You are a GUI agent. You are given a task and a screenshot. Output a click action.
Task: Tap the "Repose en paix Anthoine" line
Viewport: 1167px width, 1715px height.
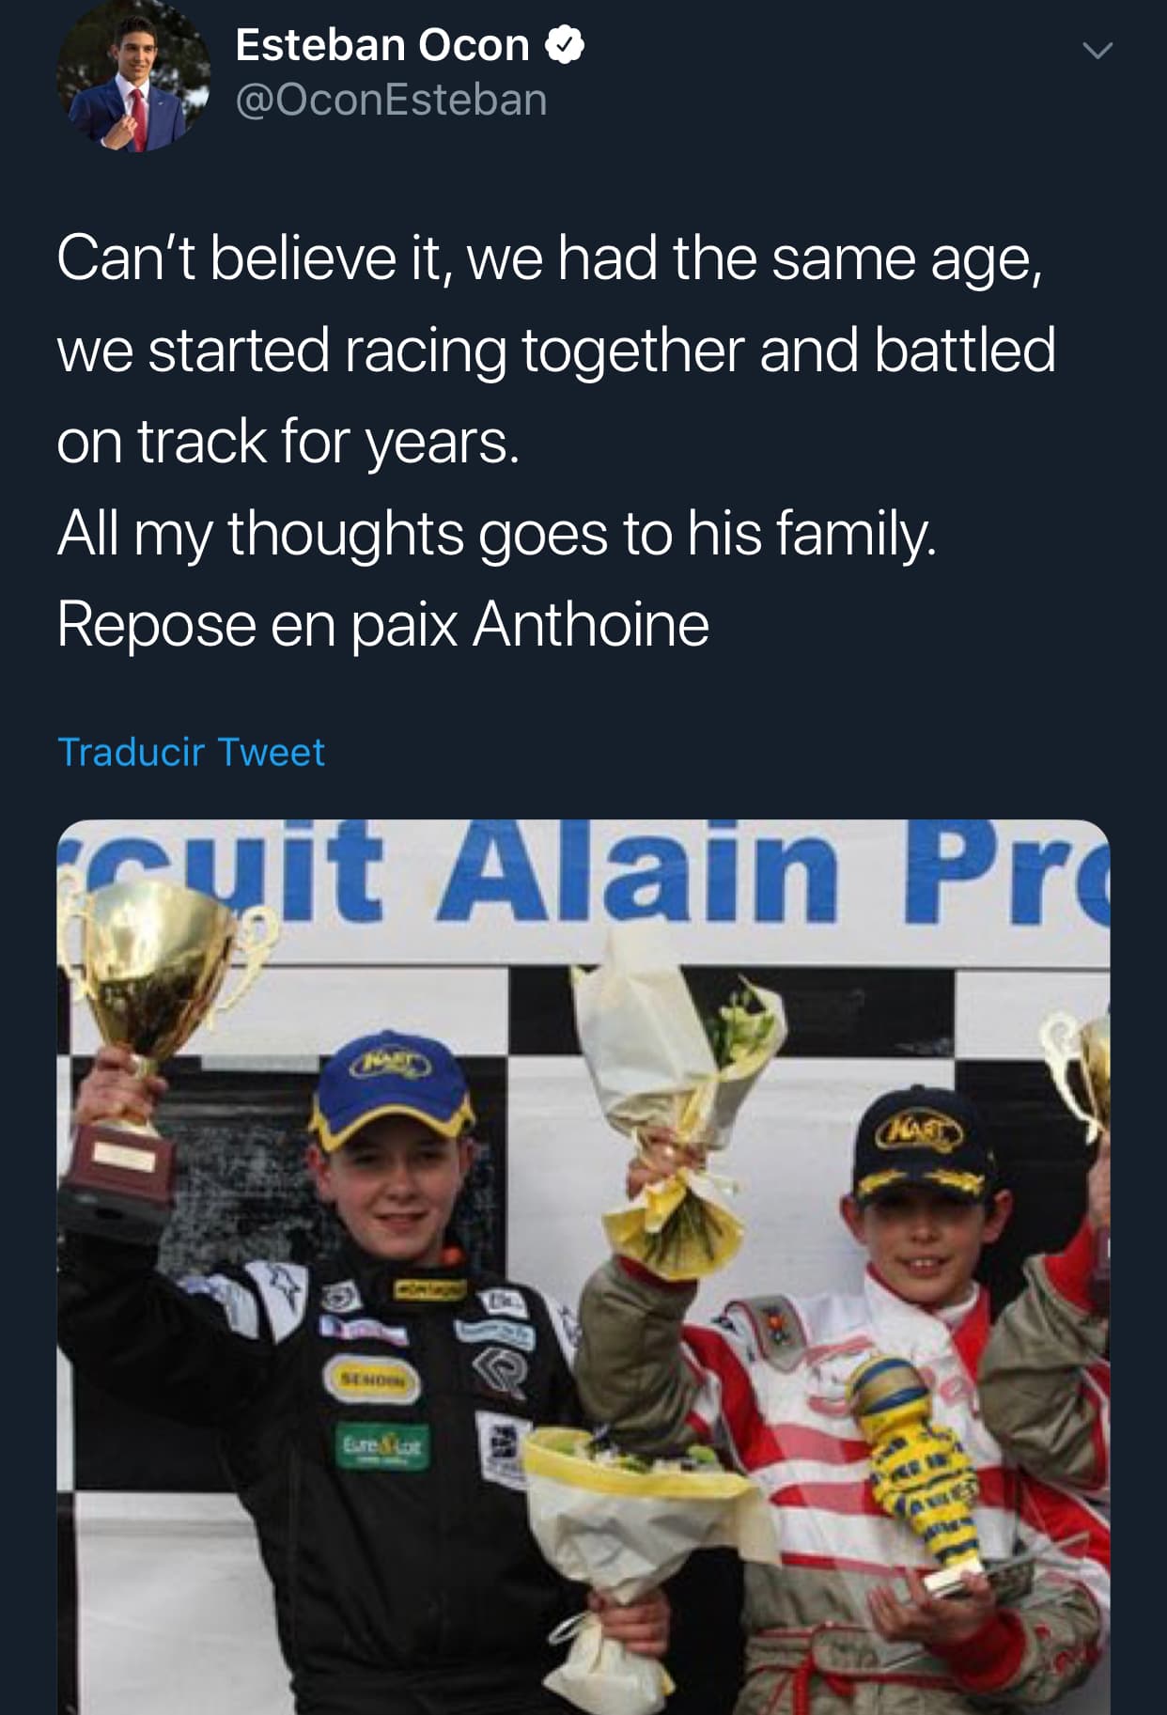(382, 624)
